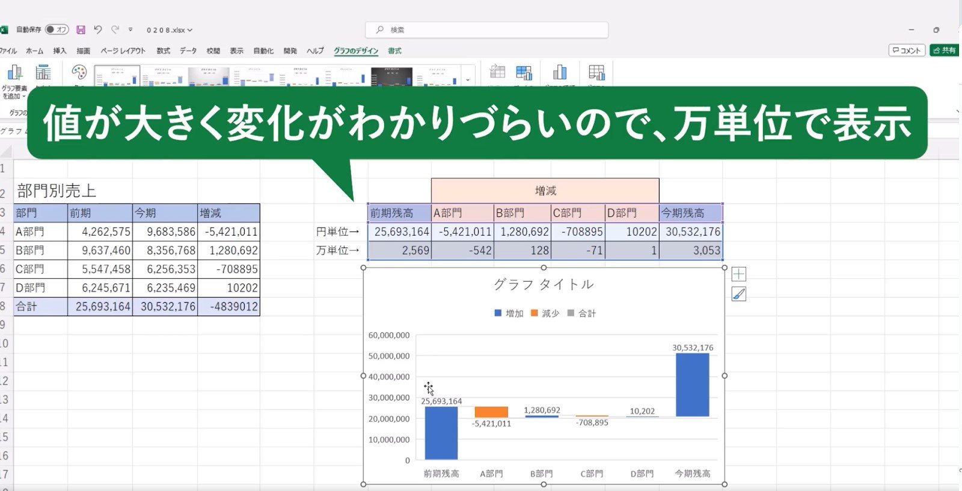Open the ファイル tab
The image size is (962, 491).
coord(8,51)
